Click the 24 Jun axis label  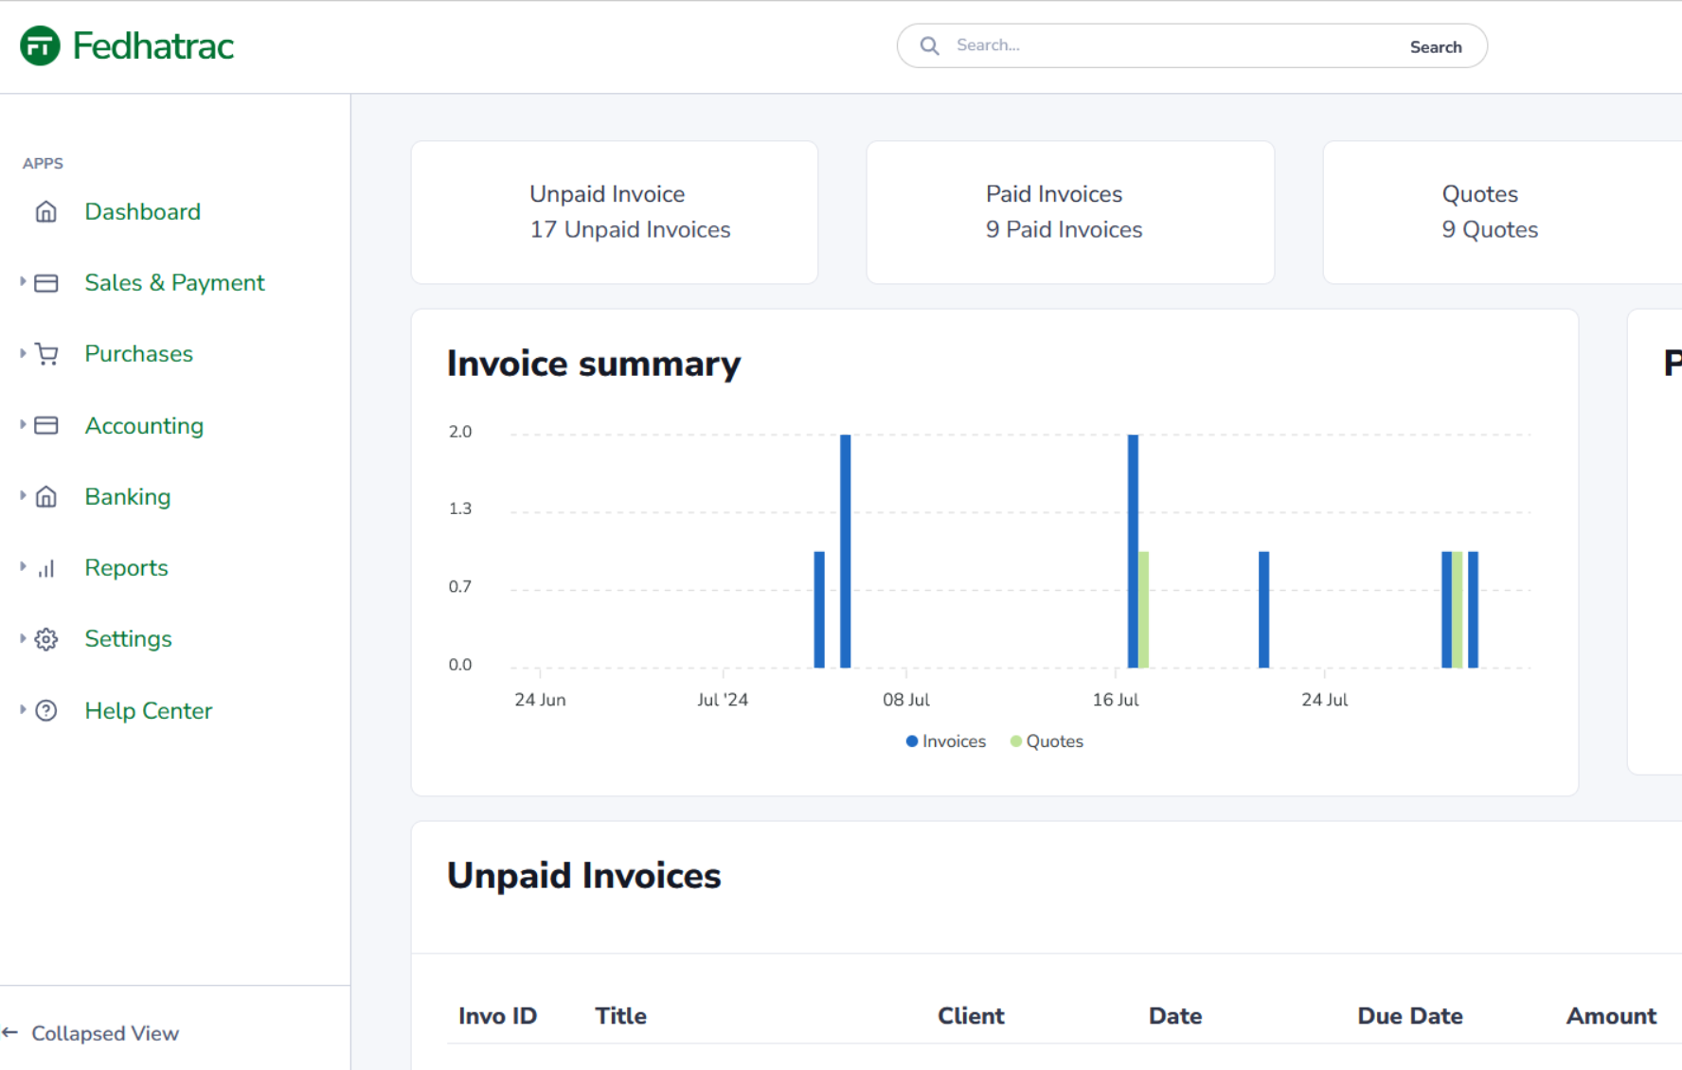pos(540,700)
